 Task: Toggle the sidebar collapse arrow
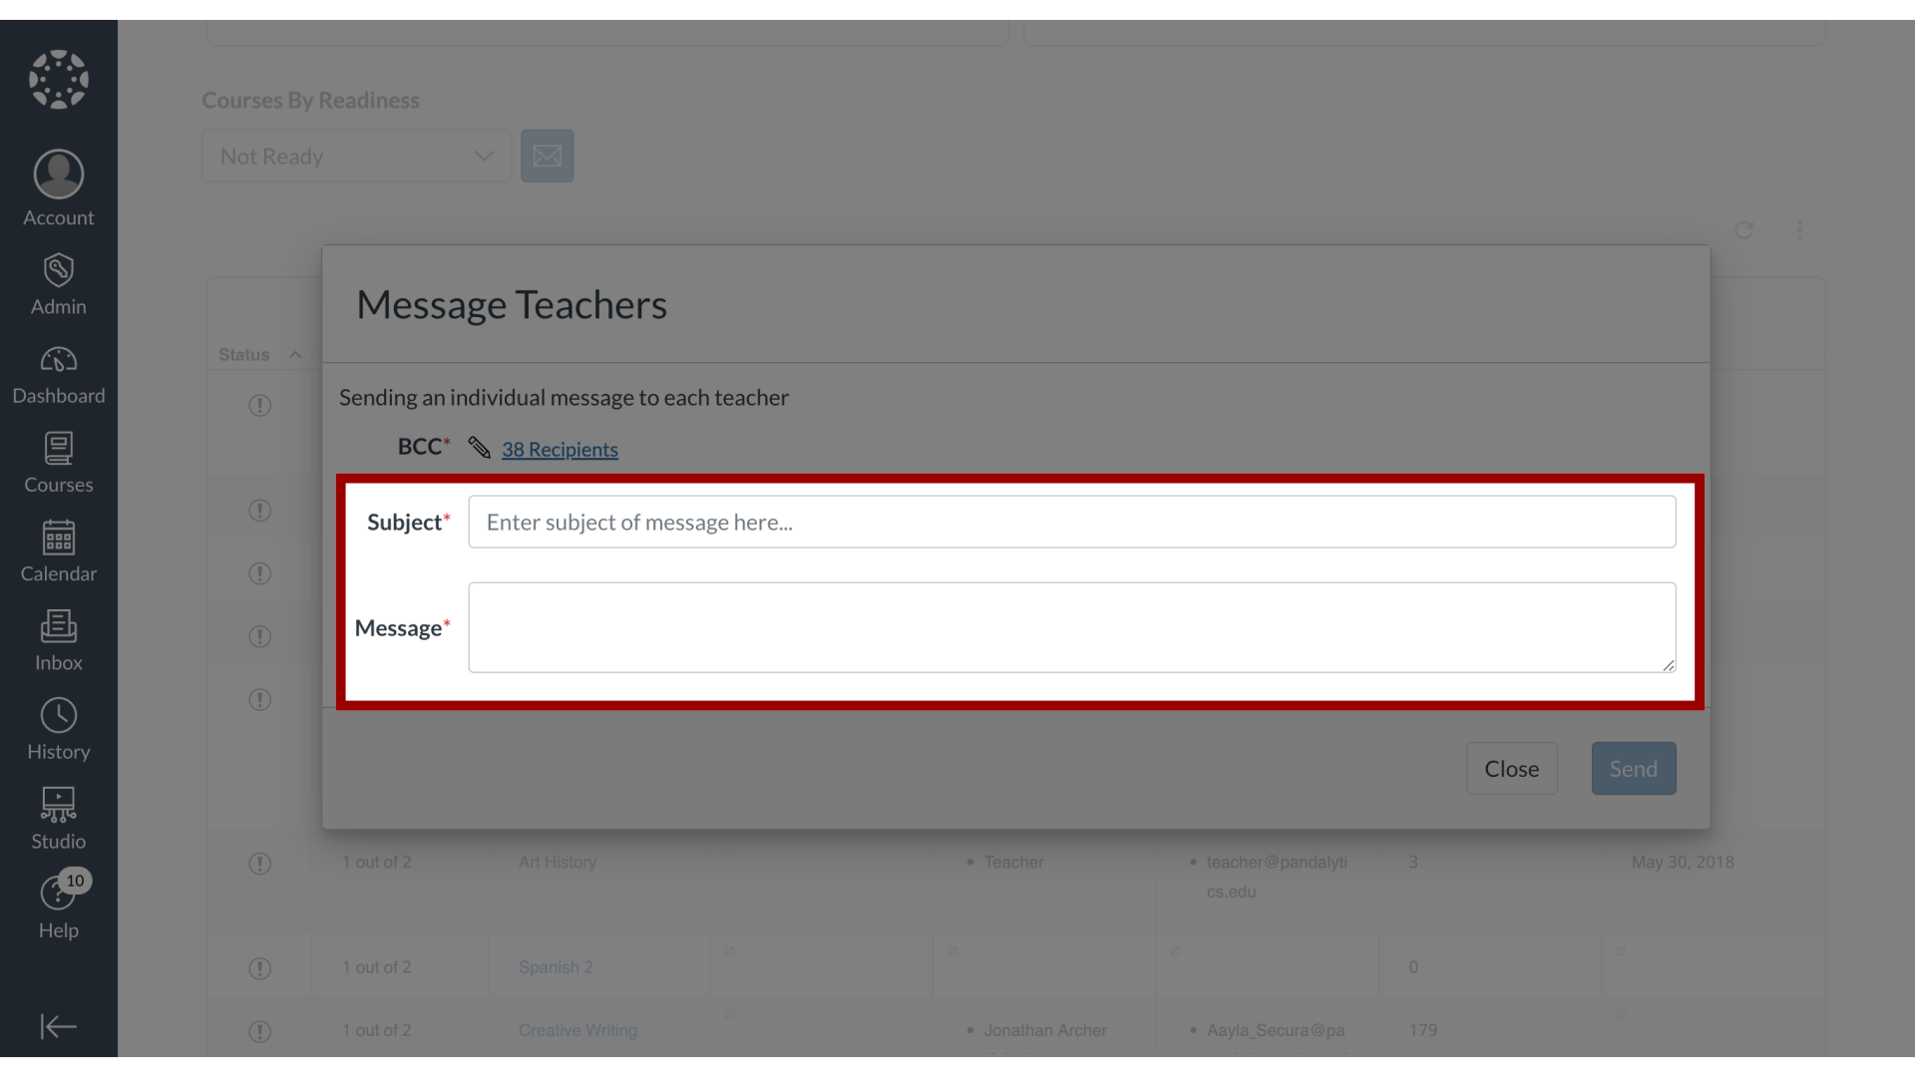(x=58, y=1027)
